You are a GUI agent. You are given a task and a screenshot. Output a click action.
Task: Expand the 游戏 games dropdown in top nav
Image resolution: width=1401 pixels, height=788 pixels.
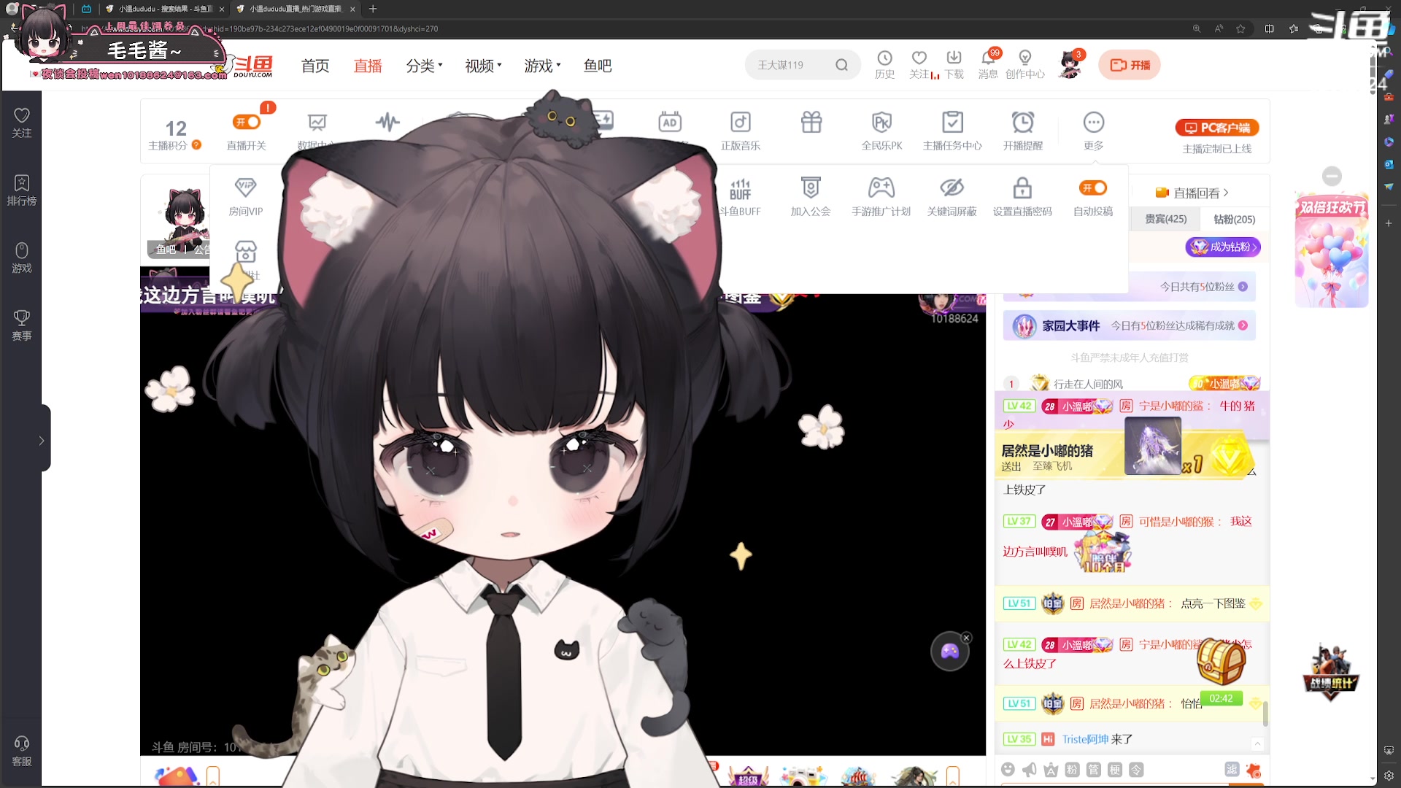point(542,66)
